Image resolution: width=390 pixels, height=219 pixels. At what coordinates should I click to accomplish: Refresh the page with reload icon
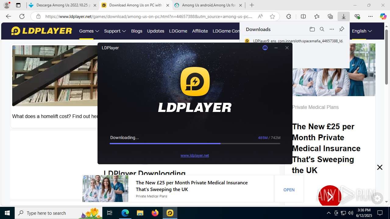22,16
